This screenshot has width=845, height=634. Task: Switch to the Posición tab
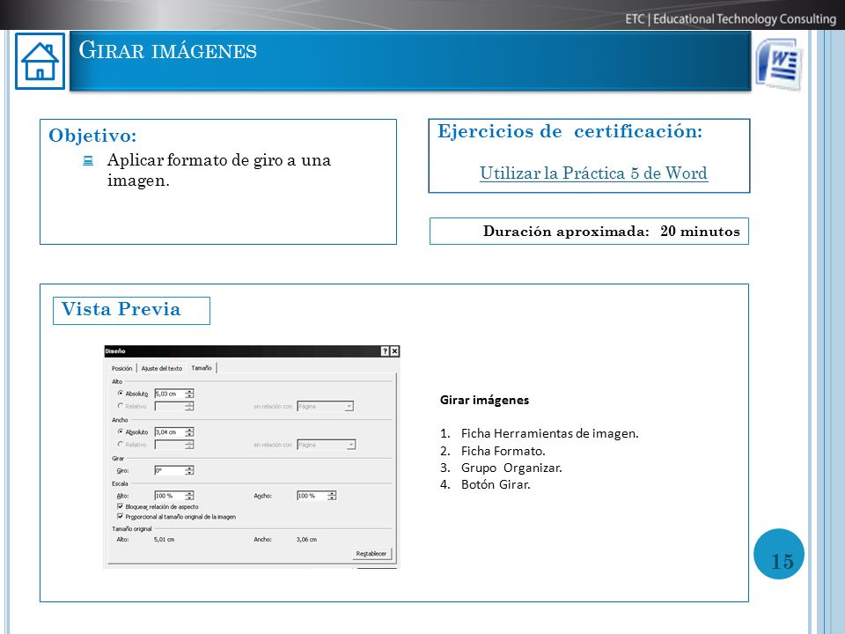click(121, 368)
